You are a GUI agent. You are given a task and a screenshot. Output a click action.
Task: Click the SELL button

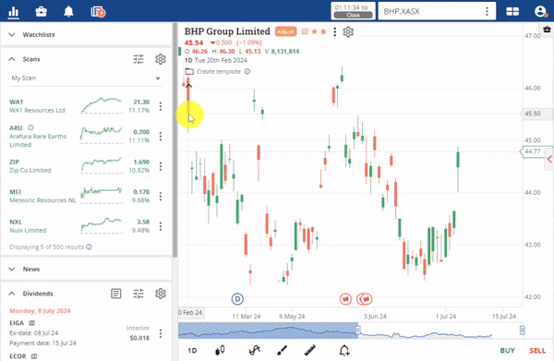[x=537, y=351]
